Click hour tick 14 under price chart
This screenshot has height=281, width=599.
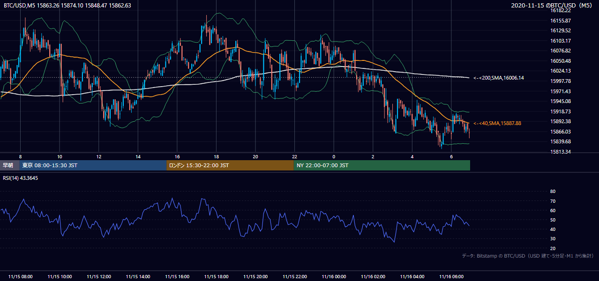coord(138,156)
